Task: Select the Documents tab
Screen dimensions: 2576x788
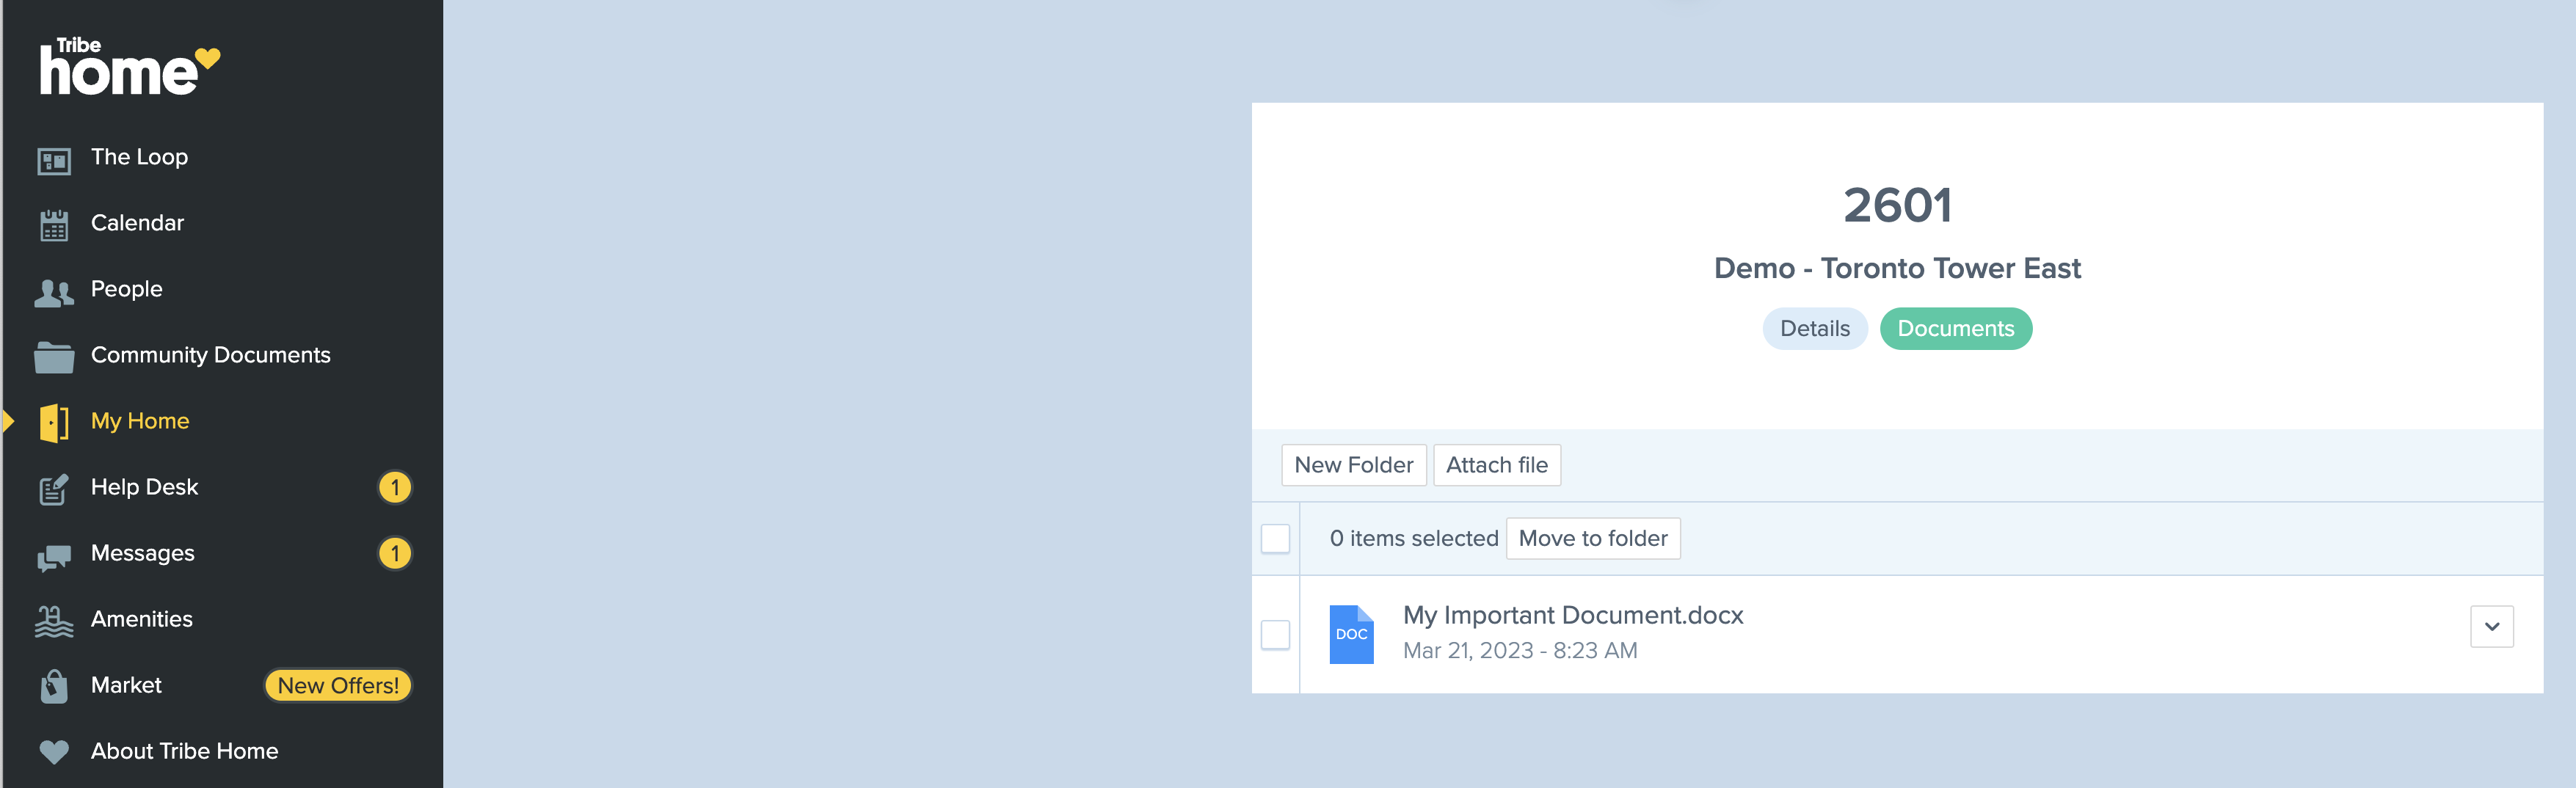Action: [x=1955, y=329]
